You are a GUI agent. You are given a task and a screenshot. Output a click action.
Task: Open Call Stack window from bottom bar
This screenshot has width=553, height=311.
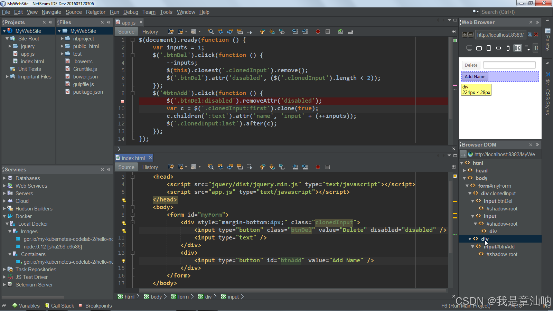tap(59, 306)
